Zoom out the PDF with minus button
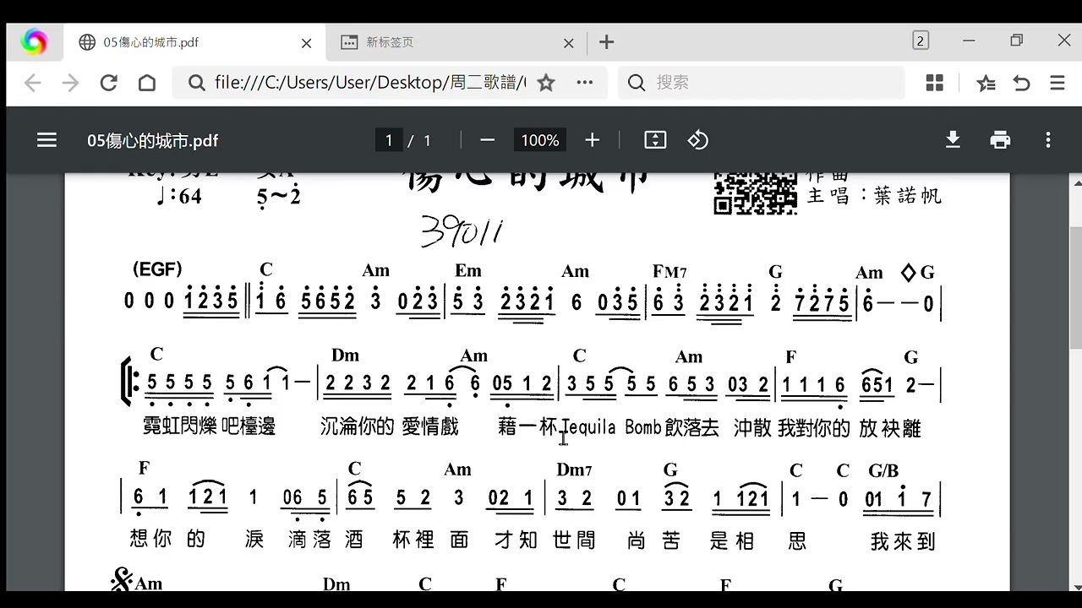Viewport: 1082px width, 608px height. [487, 140]
